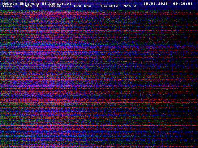Click the 'Webcam Skiarena Silbersattel' title text
198x148 pixels.
click(37, 4)
